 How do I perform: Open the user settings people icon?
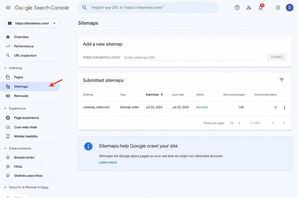coord(249,8)
